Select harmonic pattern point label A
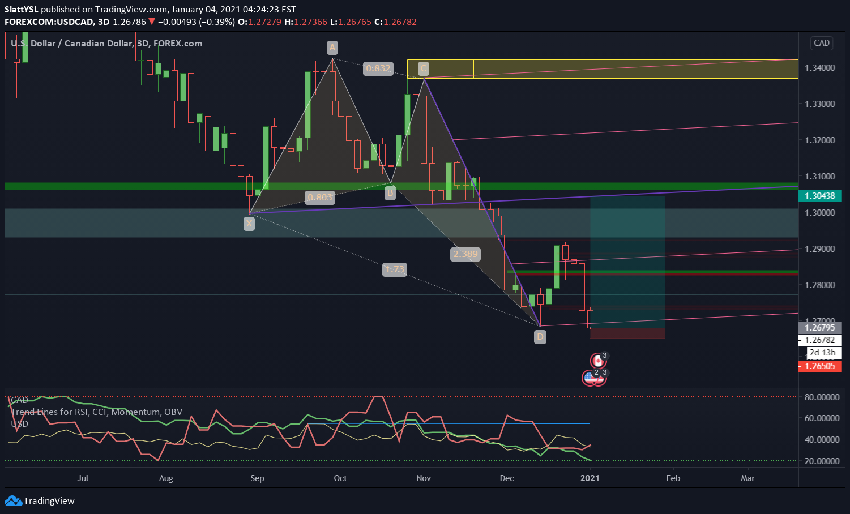The image size is (850, 514). (332, 47)
